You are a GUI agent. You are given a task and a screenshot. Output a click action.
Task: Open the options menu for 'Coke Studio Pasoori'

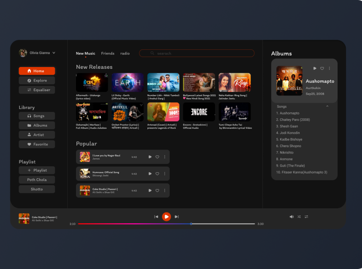pos(164,191)
